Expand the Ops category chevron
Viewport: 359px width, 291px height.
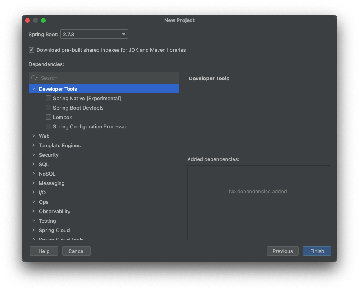pos(34,202)
